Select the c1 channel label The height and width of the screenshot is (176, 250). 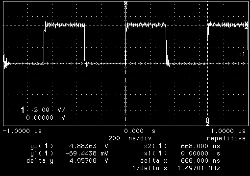(x=242, y=54)
